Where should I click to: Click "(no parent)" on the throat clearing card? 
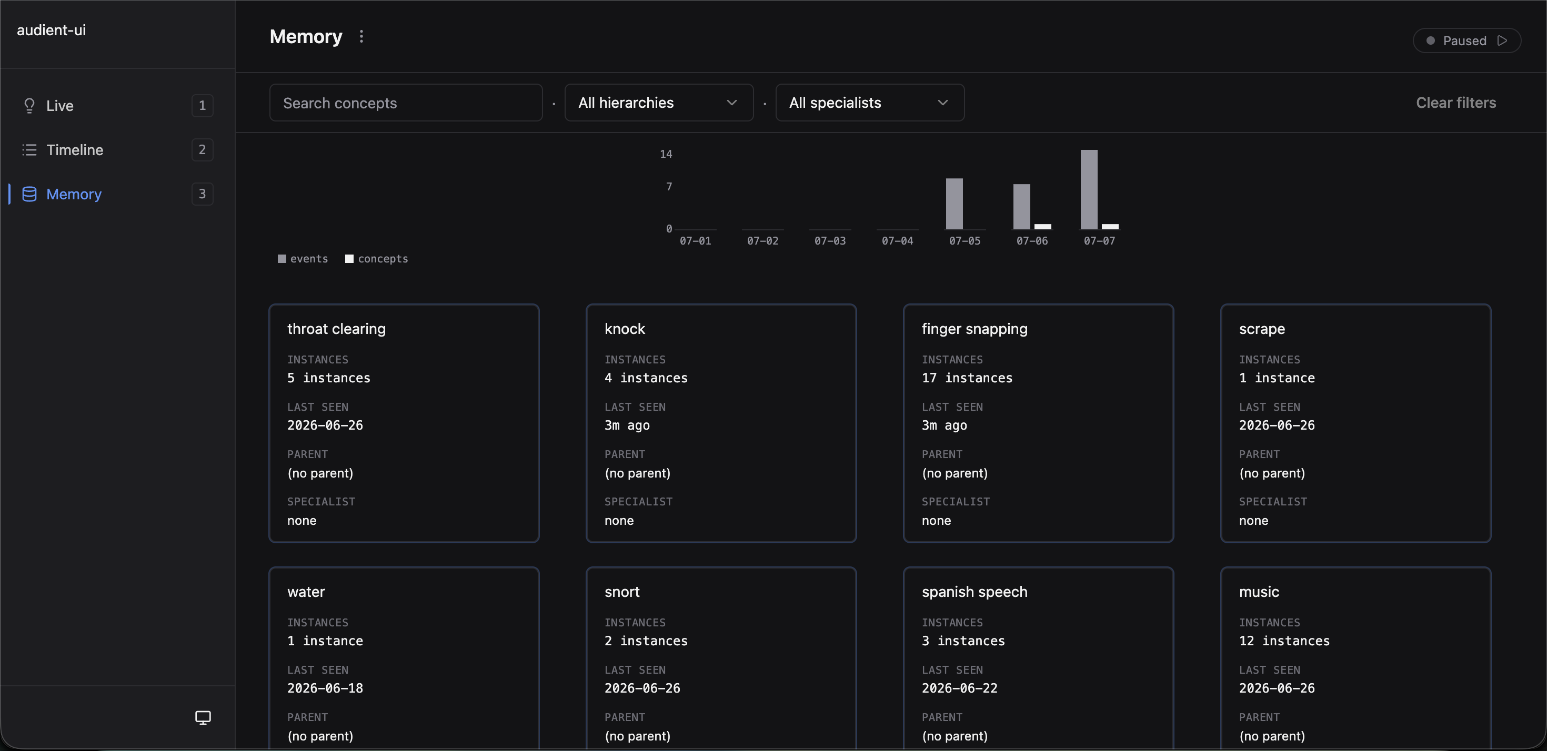[x=320, y=473]
